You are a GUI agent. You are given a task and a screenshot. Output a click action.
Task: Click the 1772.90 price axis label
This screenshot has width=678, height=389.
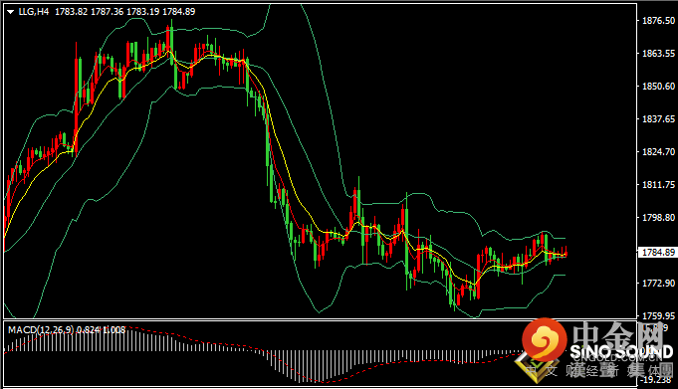pyautogui.click(x=658, y=284)
